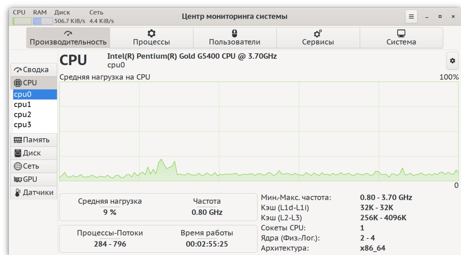Click the CPU usage bar in the header

point(22,21)
